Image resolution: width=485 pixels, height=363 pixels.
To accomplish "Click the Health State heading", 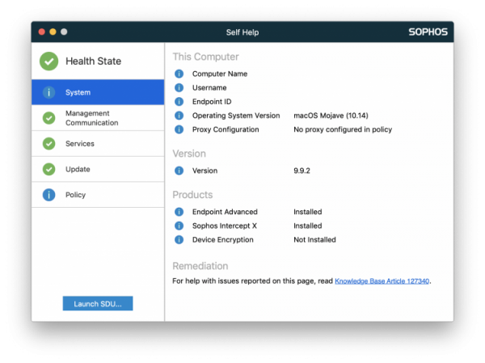I will [x=93, y=61].
